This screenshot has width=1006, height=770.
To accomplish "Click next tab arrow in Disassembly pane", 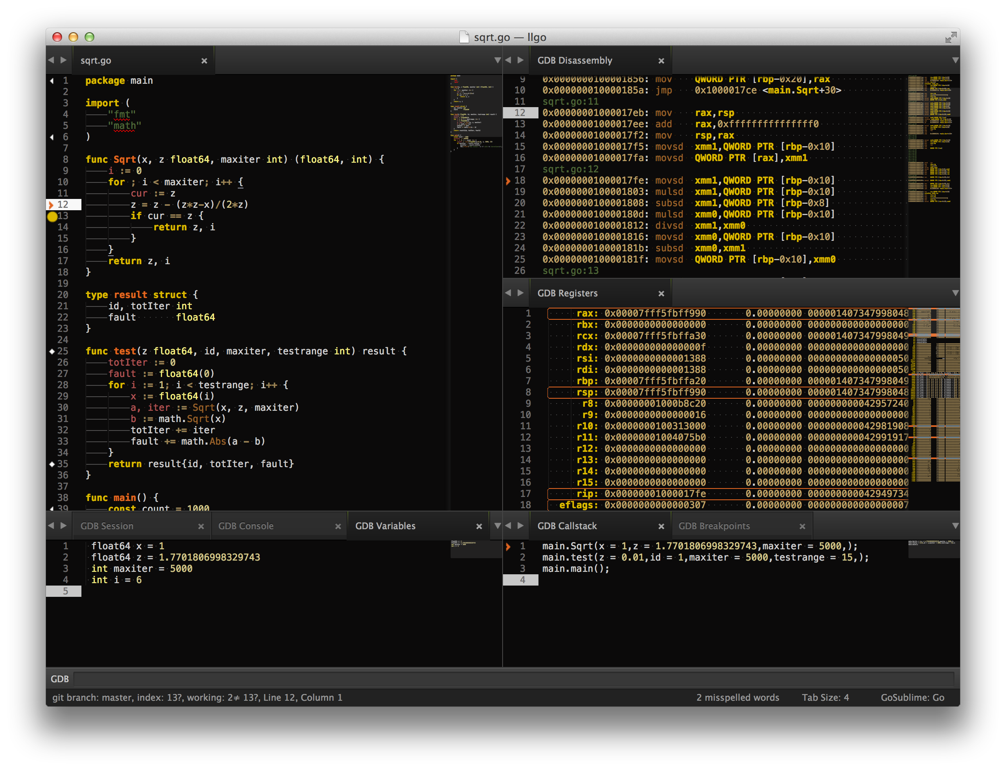I will pos(520,60).
